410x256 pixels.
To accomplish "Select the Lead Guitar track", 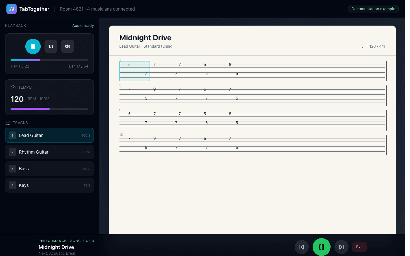I will (x=49, y=135).
